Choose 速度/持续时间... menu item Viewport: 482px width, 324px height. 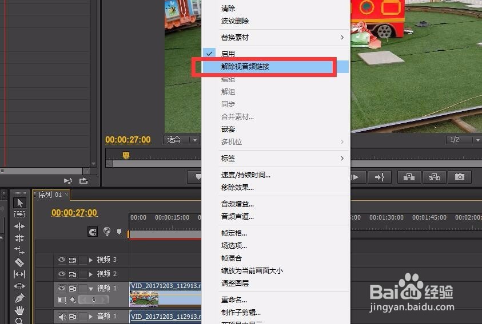click(x=276, y=175)
